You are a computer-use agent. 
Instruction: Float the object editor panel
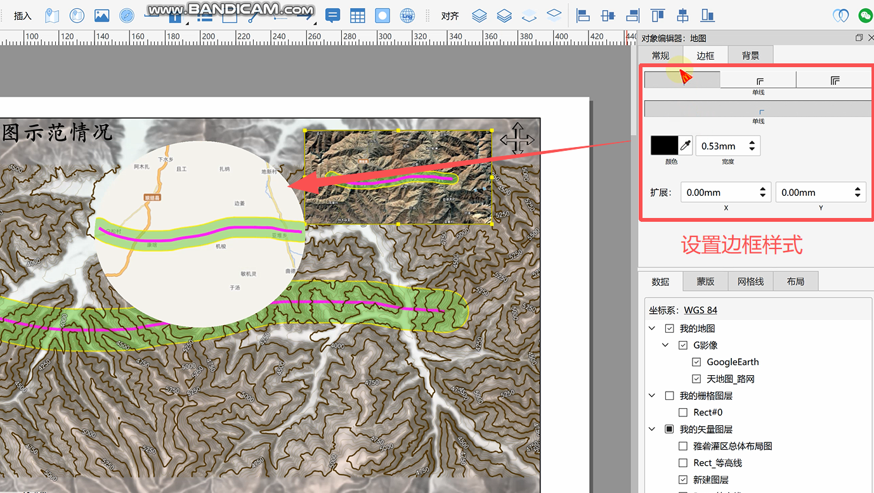(x=859, y=38)
